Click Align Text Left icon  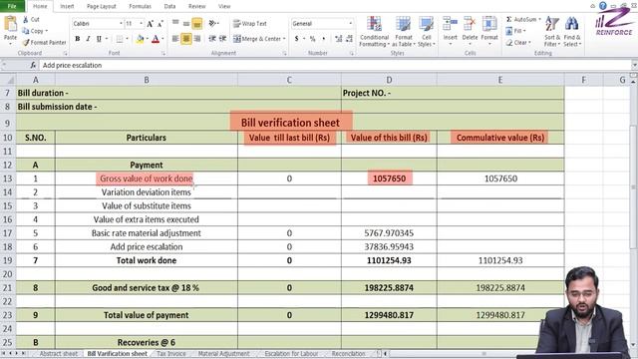(175, 39)
